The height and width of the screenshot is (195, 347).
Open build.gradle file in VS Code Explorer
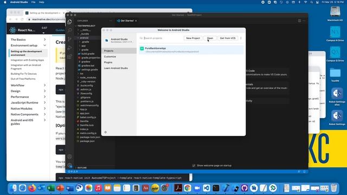pyautogui.click(x=88, y=54)
